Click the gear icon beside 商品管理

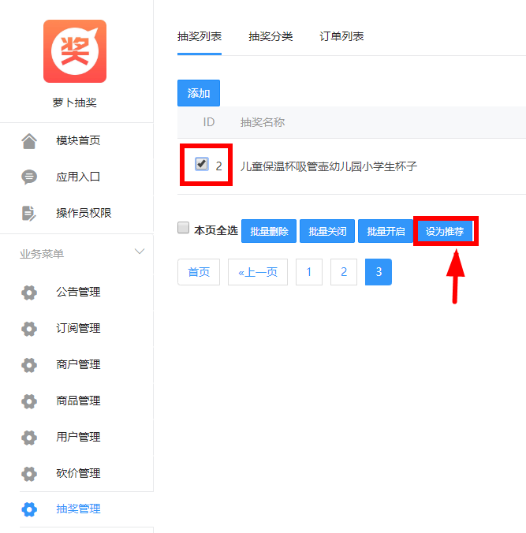(29, 401)
